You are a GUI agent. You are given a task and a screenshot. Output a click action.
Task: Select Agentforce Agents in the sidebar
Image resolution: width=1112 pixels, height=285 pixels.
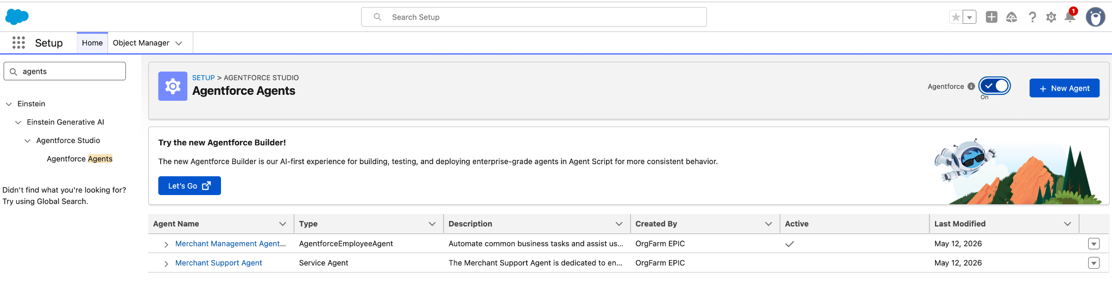point(79,159)
